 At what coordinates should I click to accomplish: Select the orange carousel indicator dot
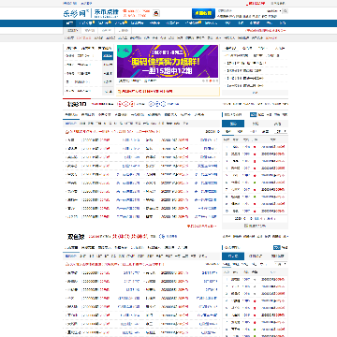211,81
